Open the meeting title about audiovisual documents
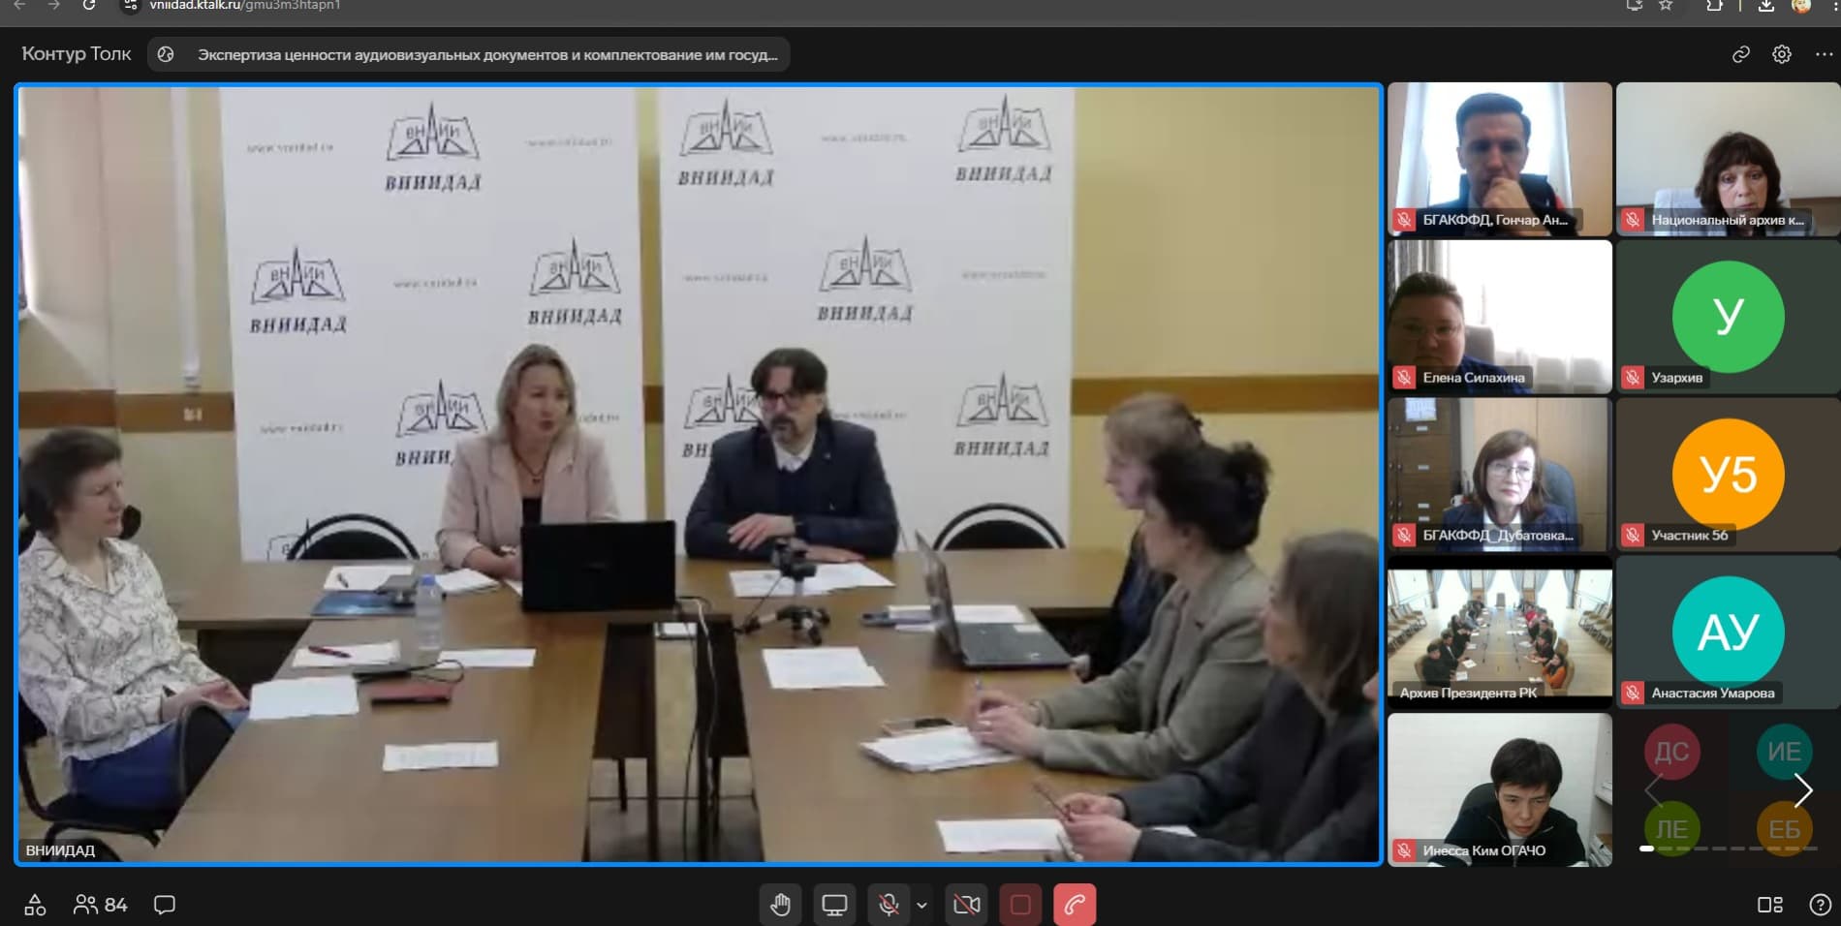 tap(484, 54)
